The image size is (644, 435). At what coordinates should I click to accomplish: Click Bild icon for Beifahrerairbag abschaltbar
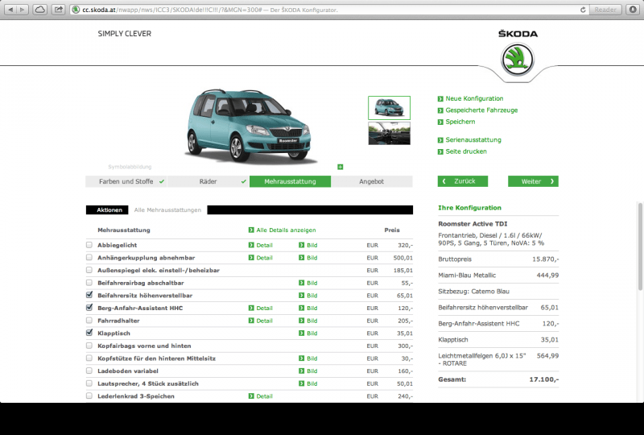(301, 283)
